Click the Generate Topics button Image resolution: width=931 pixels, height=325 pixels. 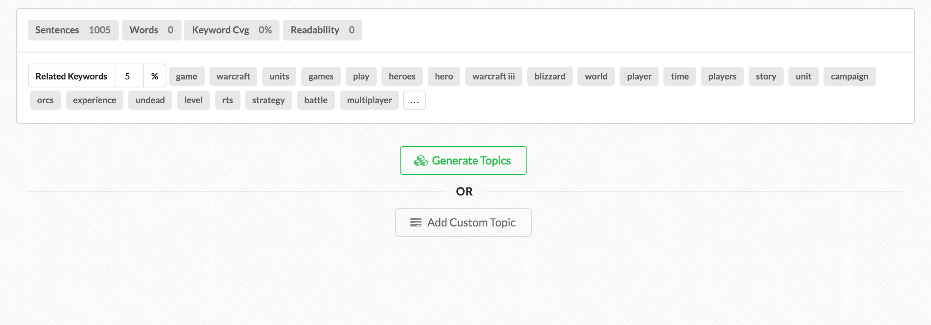464,161
